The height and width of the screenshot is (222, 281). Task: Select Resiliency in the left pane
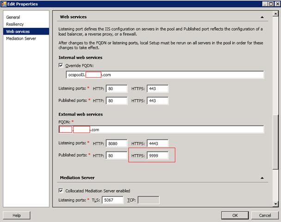point(15,24)
